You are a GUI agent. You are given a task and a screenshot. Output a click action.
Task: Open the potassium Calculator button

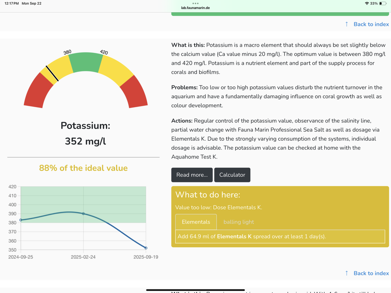[x=232, y=175]
